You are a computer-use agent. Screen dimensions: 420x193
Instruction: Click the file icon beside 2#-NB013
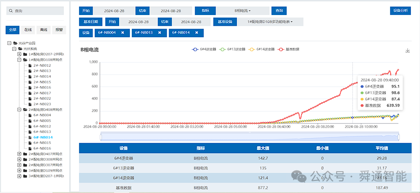point(30,71)
